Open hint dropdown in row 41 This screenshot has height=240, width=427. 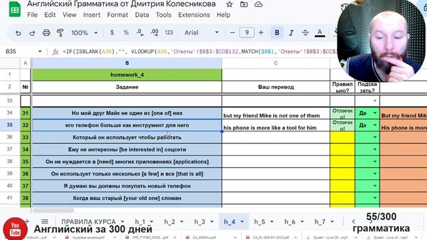(x=375, y=198)
